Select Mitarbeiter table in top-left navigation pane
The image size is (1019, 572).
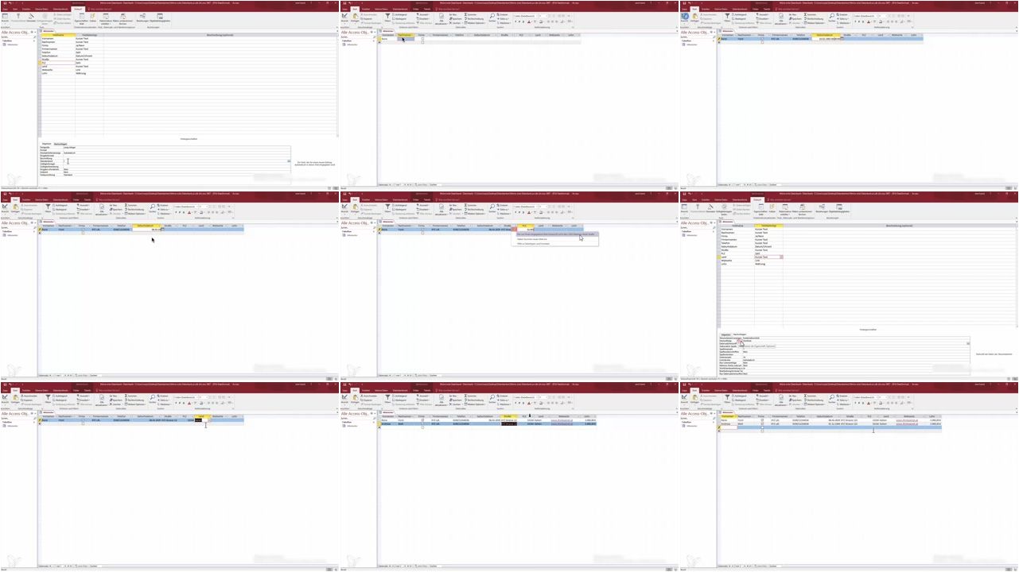[x=12, y=44]
